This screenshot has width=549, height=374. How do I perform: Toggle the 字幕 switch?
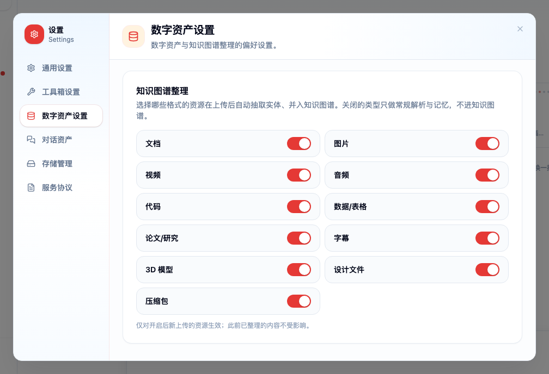(x=487, y=238)
